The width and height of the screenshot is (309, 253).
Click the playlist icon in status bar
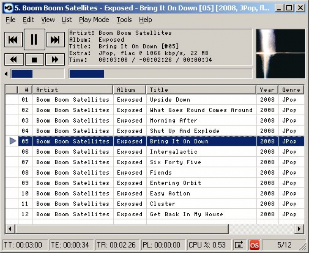click(239, 245)
